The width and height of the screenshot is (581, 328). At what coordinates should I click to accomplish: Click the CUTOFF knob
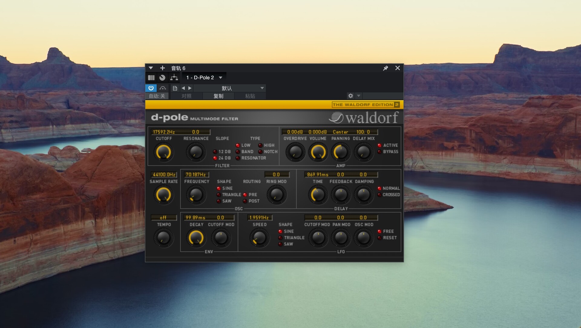click(163, 152)
